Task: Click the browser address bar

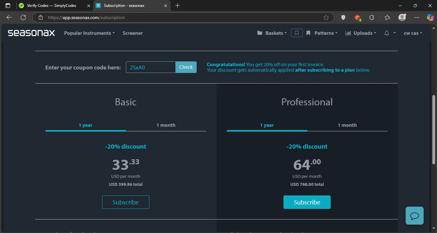Action: click(x=184, y=17)
